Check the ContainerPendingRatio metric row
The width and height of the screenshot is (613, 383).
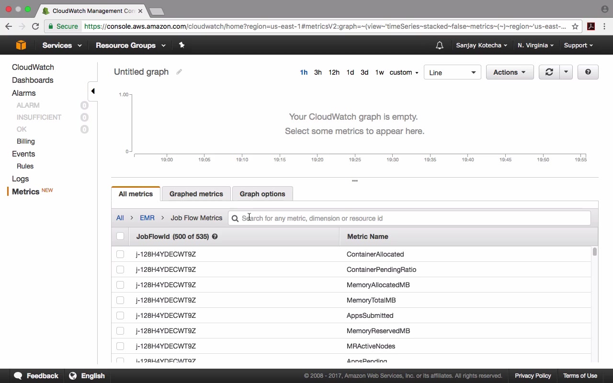(x=120, y=270)
